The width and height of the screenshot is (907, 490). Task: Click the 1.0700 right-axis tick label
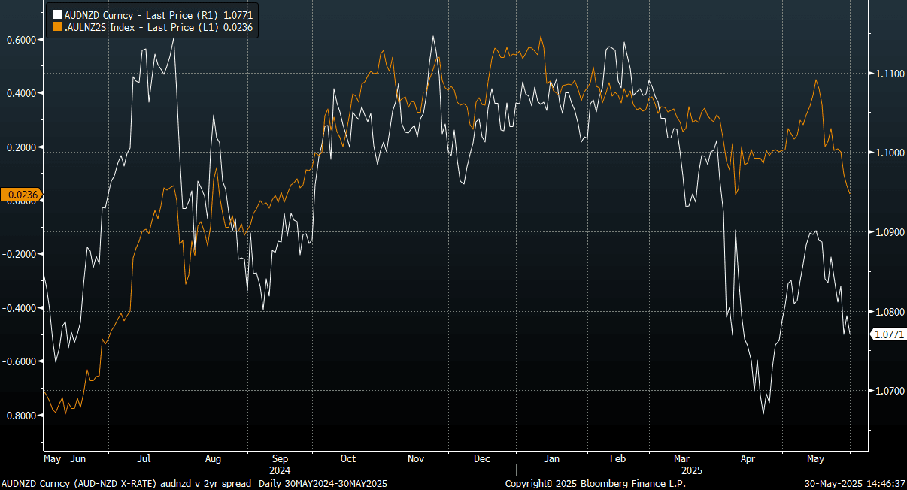(888, 392)
